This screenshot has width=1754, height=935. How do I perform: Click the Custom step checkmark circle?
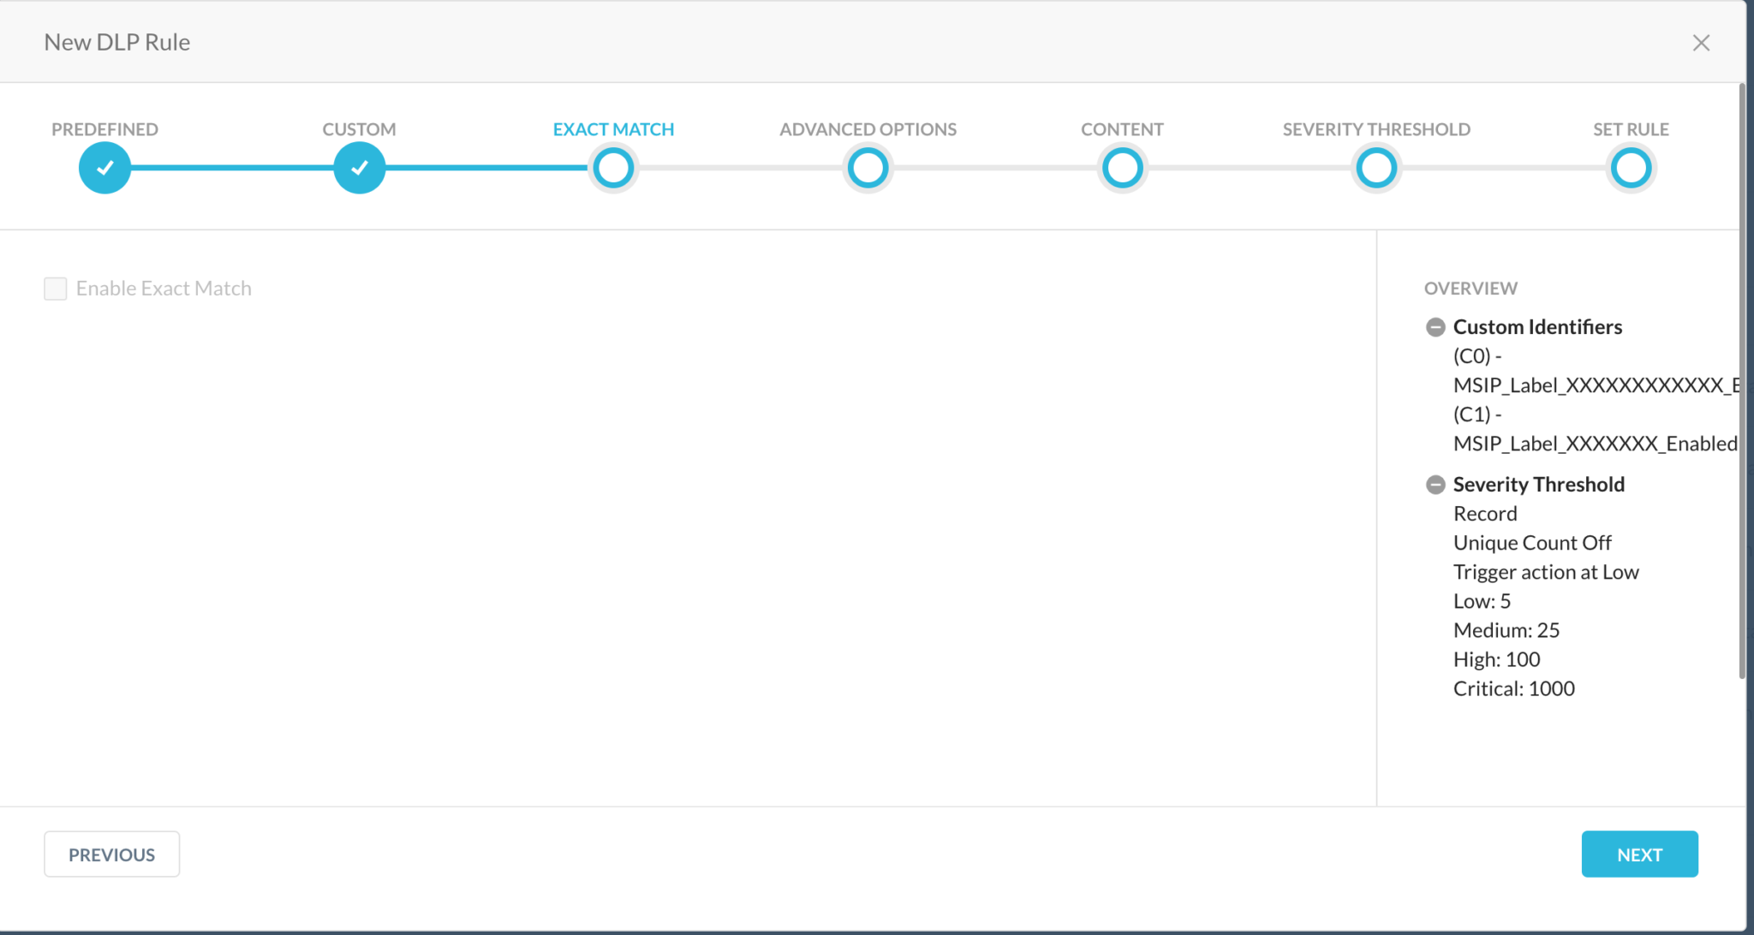pos(359,168)
